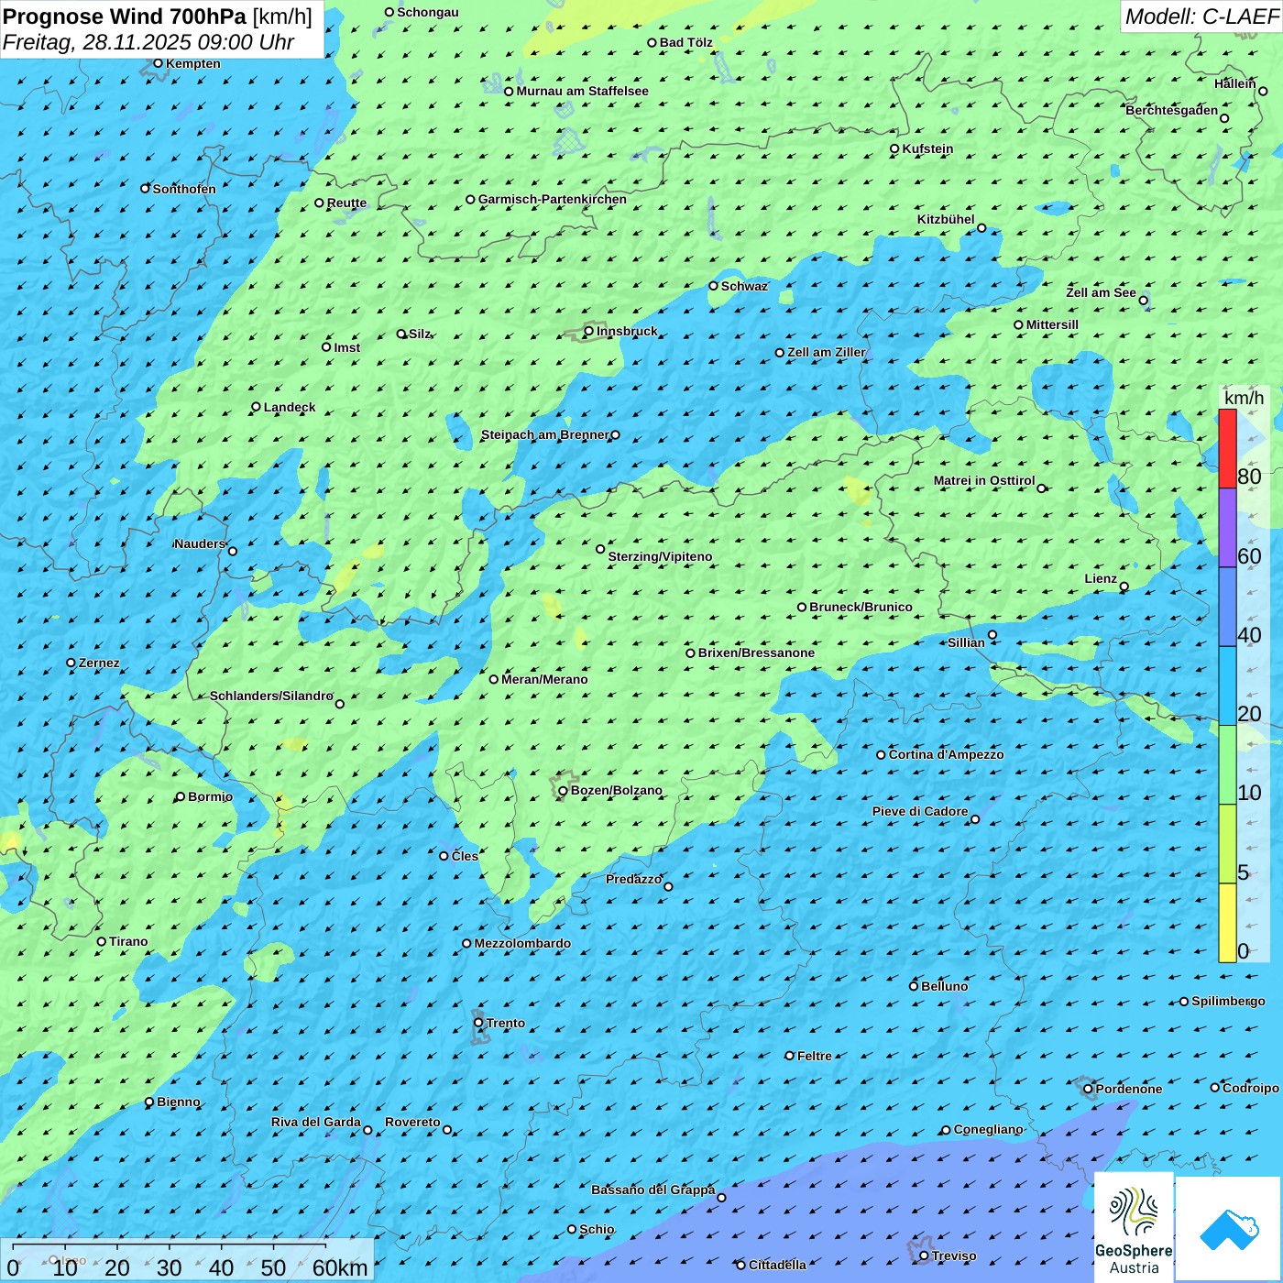The width and height of the screenshot is (1283, 1283).
Task: Click the 60km mark on scale bar
Action: coord(339,1267)
